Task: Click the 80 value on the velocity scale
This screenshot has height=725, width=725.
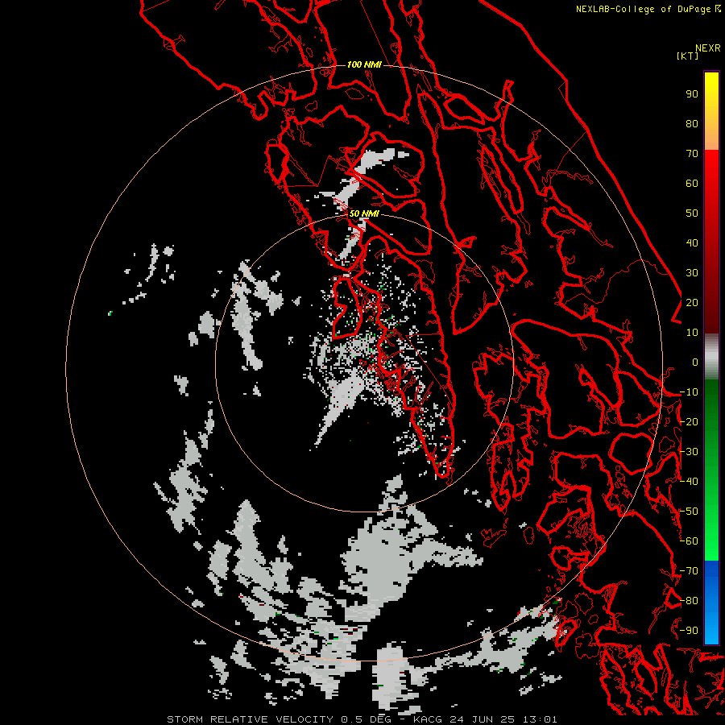Action: pos(692,124)
